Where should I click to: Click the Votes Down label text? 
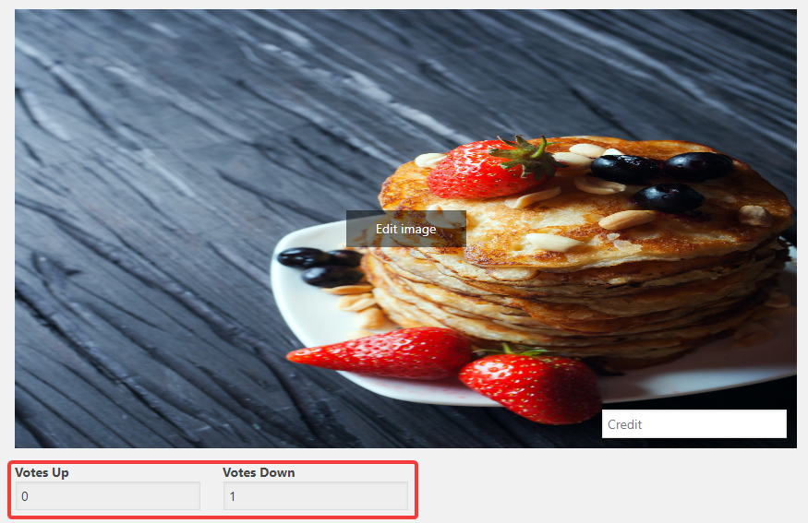coord(259,472)
